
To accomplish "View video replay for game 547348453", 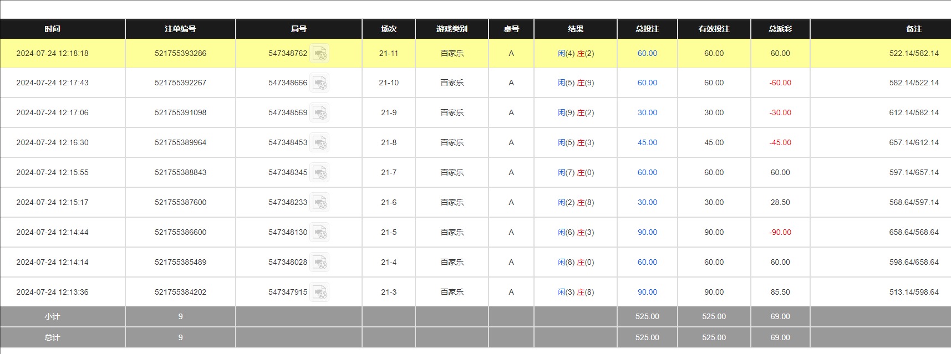I will (320, 142).
